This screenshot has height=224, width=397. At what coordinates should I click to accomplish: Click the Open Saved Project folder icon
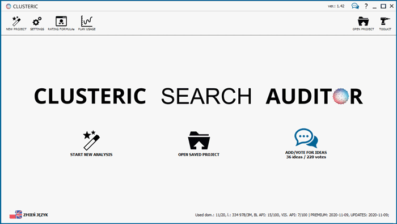pos(198,140)
